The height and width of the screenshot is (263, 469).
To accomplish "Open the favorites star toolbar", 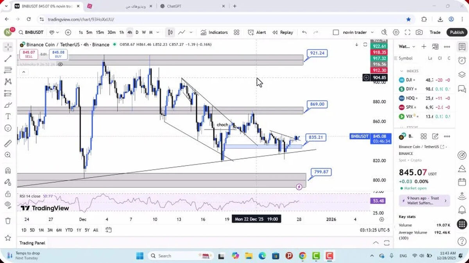I will (x=8, y=238).
